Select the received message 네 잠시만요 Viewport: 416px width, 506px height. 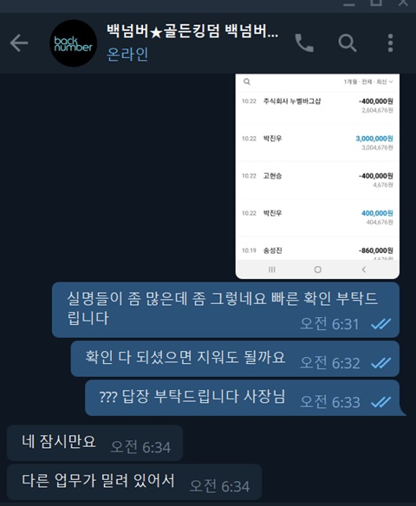pyautogui.click(x=94, y=443)
